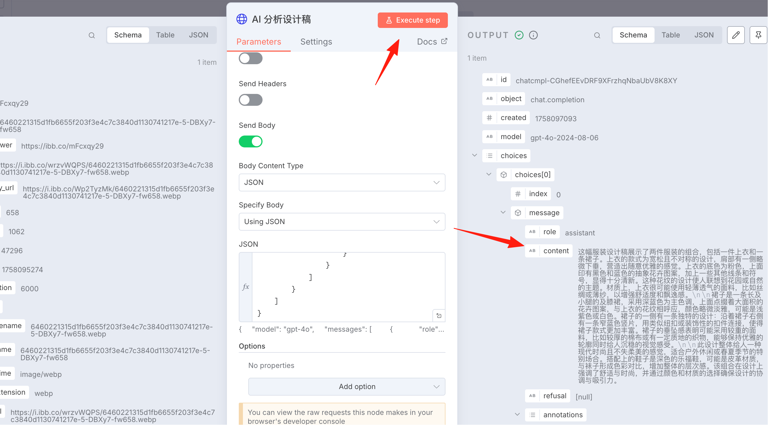Click the string type icon for object

tap(489, 98)
